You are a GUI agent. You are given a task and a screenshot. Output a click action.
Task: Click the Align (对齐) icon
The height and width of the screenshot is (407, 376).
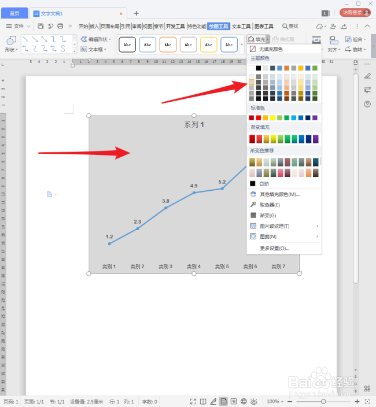(x=333, y=40)
